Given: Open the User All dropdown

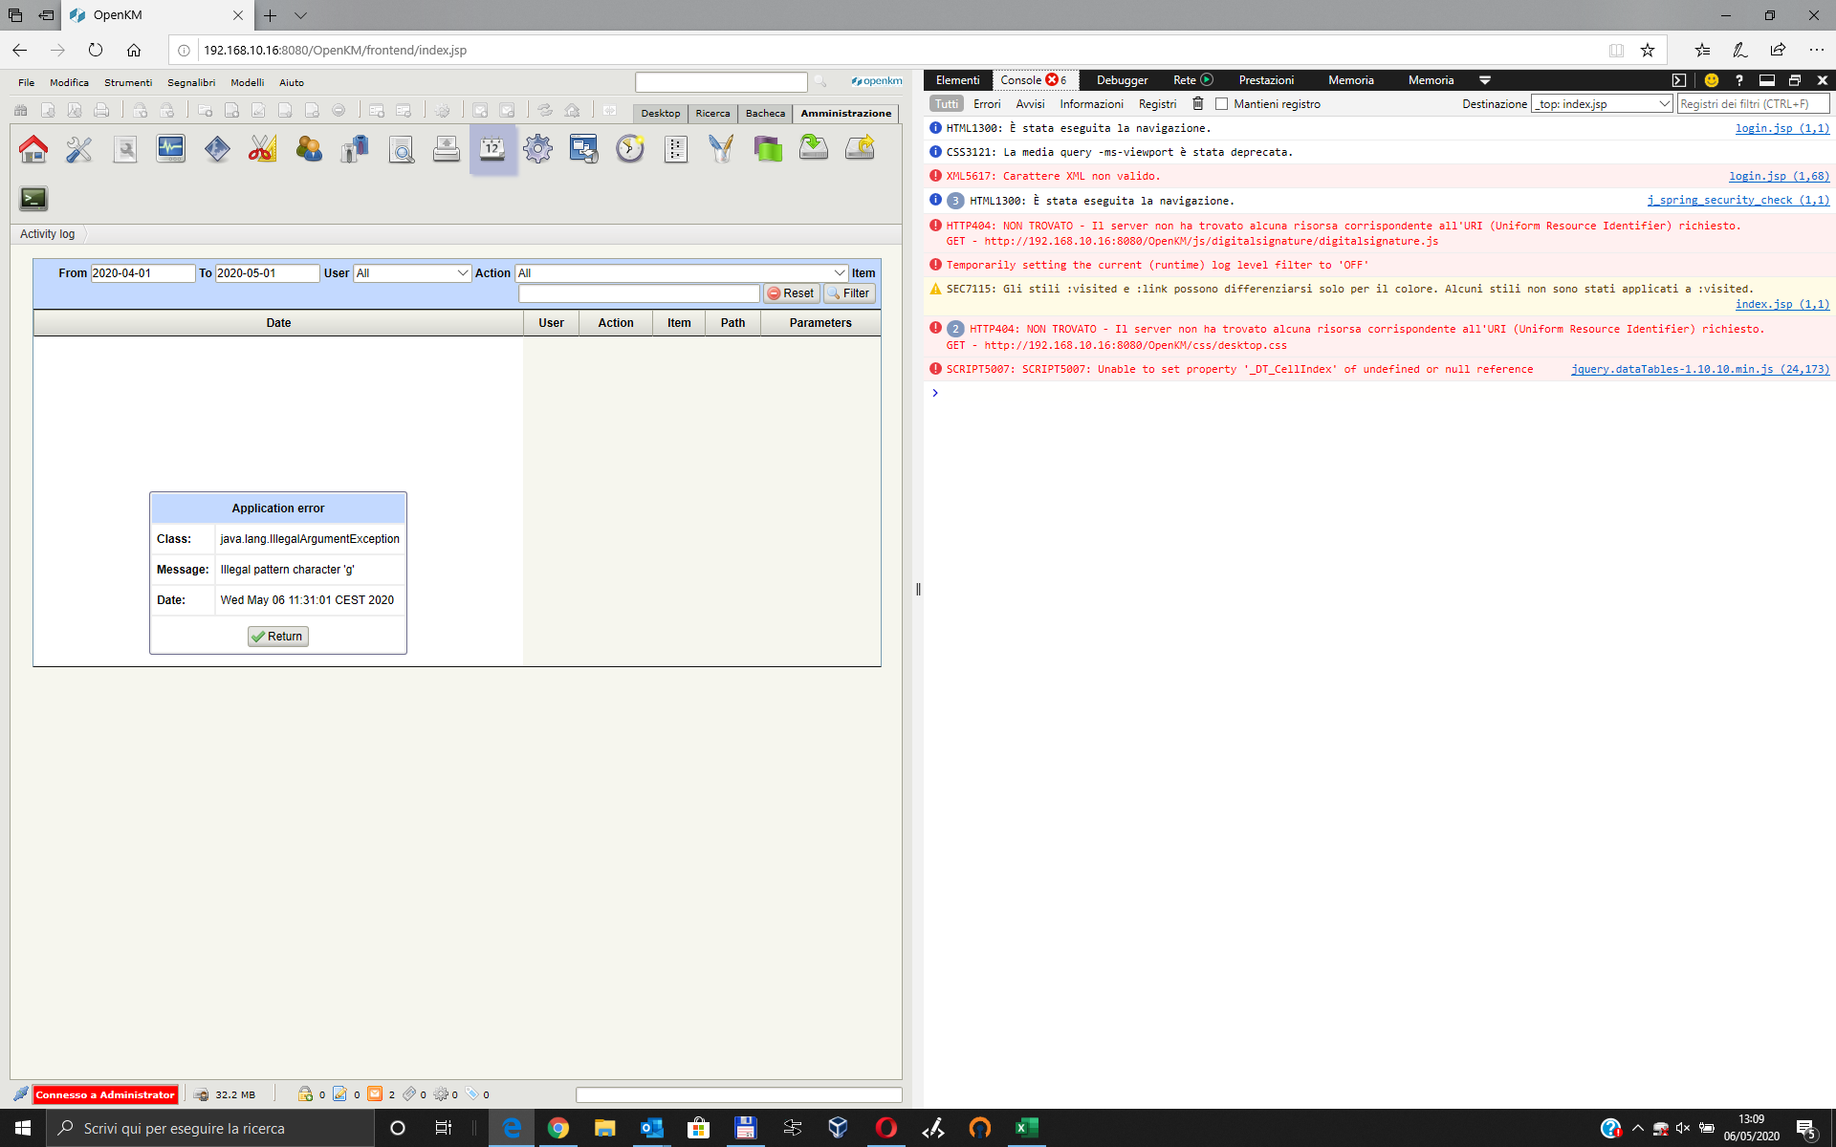Looking at the screenshot, I should (x=411, y=273).
